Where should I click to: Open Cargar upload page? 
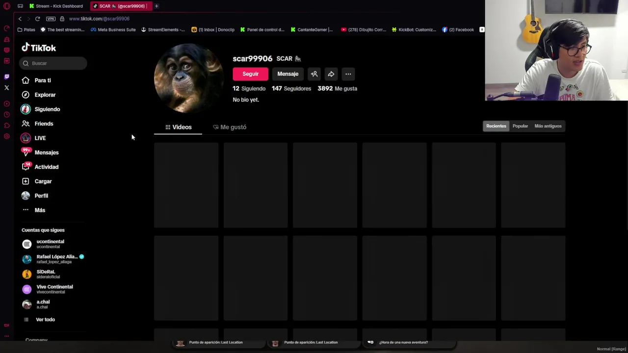click(x=37, y=181)
